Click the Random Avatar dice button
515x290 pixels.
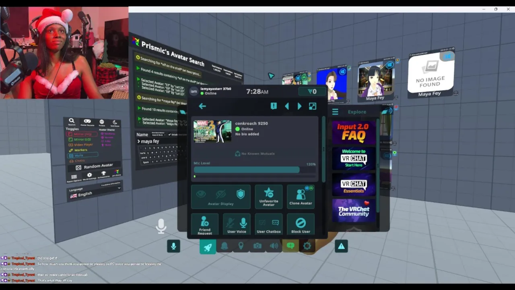(x=95, y=166)
